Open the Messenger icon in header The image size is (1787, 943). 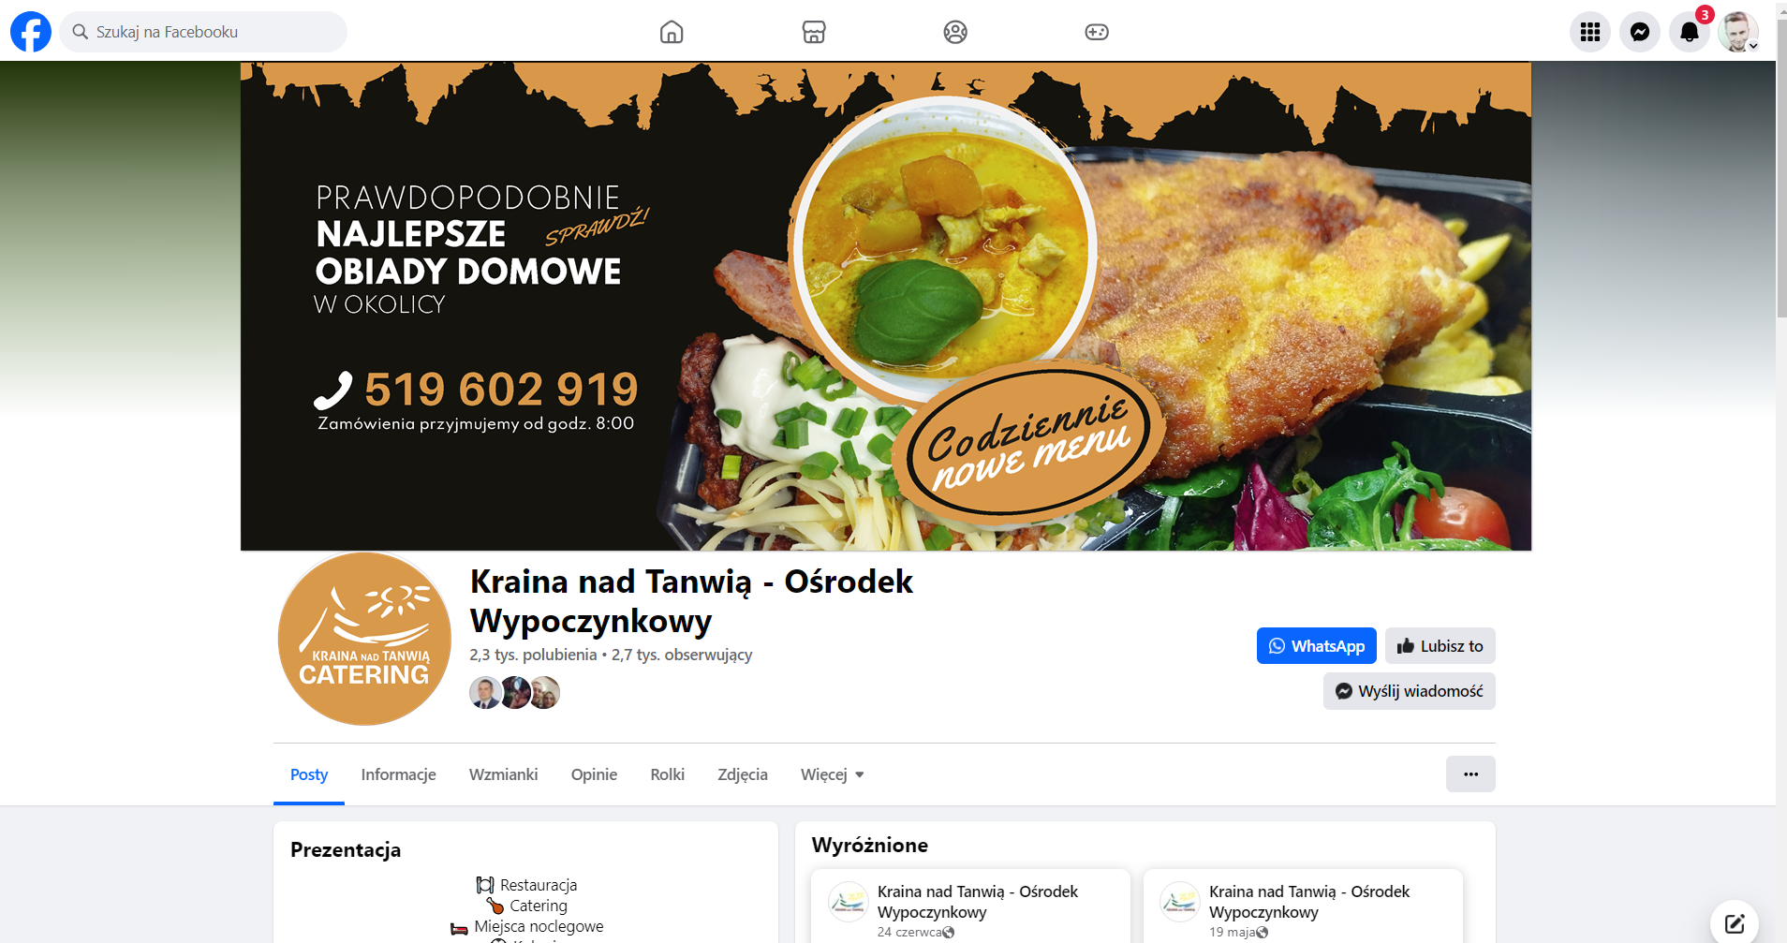pyautogui.click(x=1640, y=32)
